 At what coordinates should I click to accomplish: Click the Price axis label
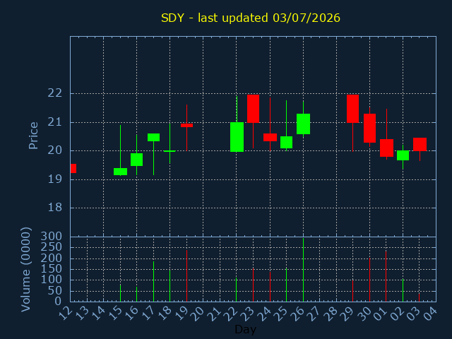pos(33,136)
